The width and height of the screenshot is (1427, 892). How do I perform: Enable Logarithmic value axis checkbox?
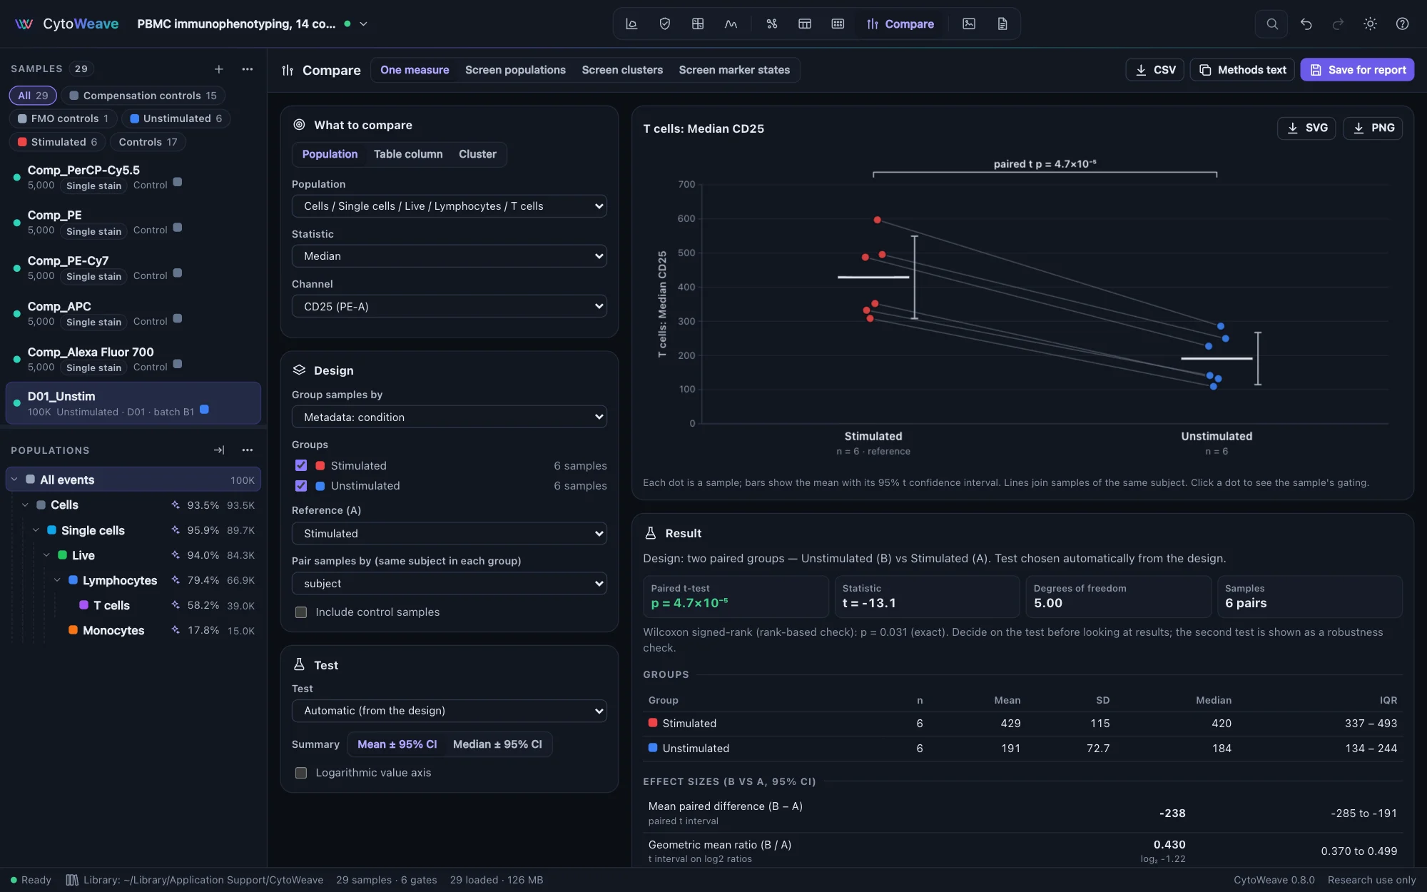pyautogui.click(x=301, y=772)
